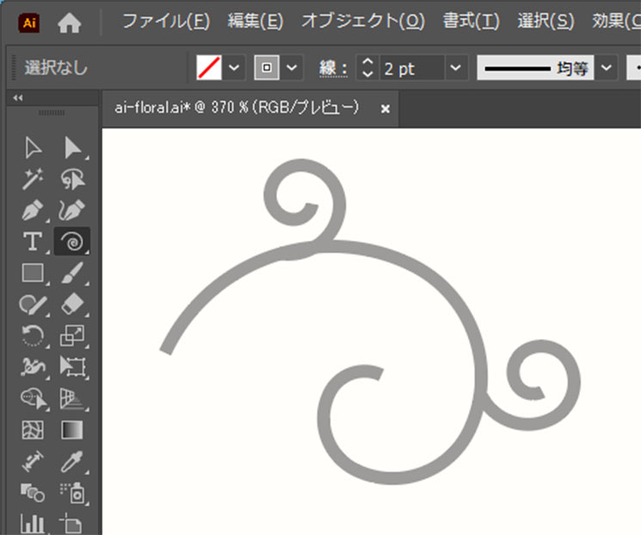Pick the Paintbrush tool
The height and width of the screenshot is (535, 641).
click(x=72, y=274)
